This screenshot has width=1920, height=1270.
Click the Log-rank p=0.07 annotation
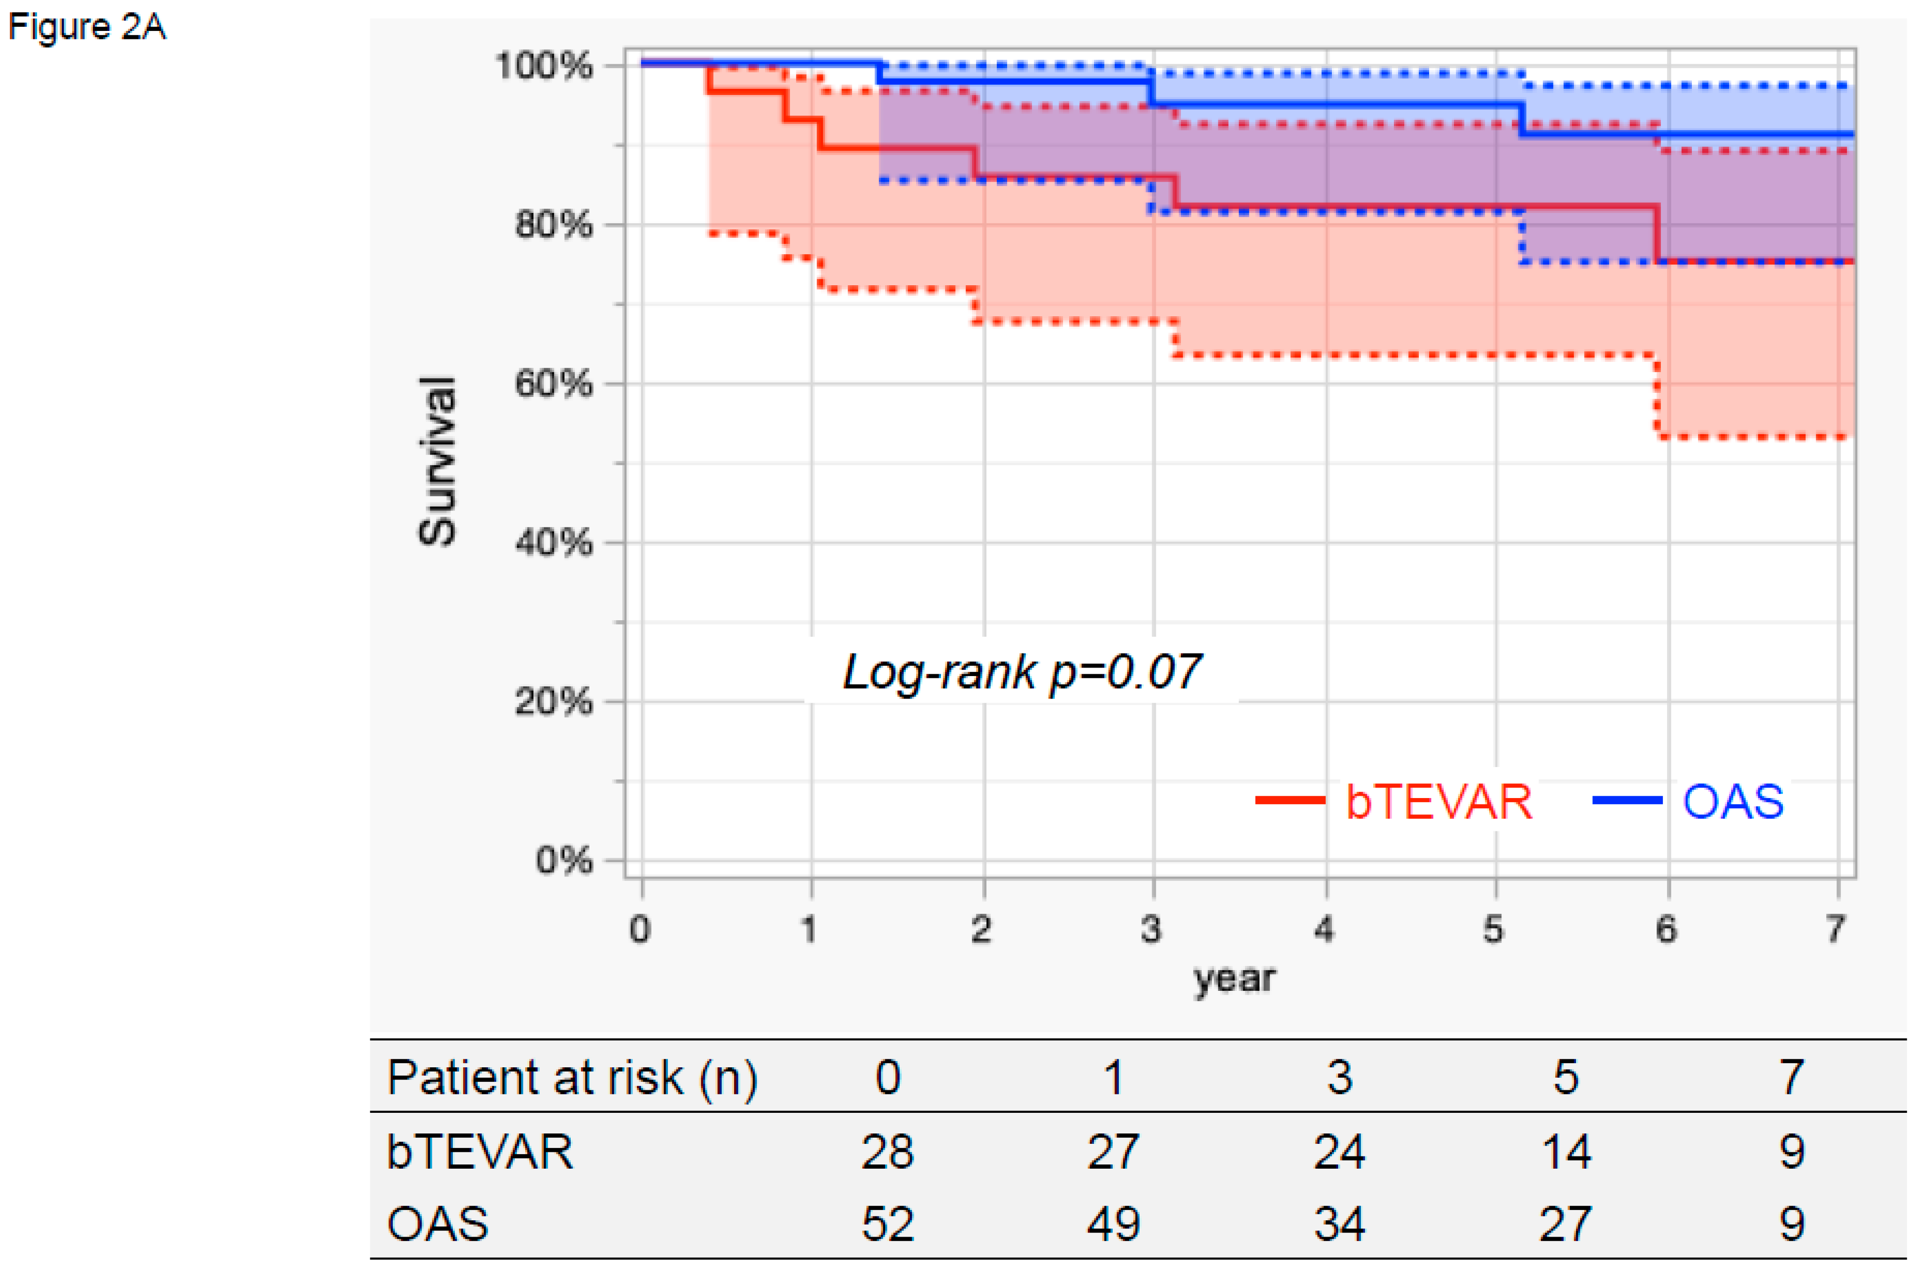click(x=1022, y=671)
